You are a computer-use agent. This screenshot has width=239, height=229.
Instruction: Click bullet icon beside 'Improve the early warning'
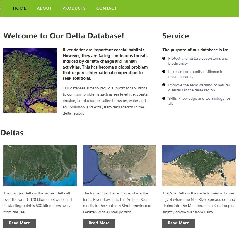pyautogui.click(x=164, y=85)
